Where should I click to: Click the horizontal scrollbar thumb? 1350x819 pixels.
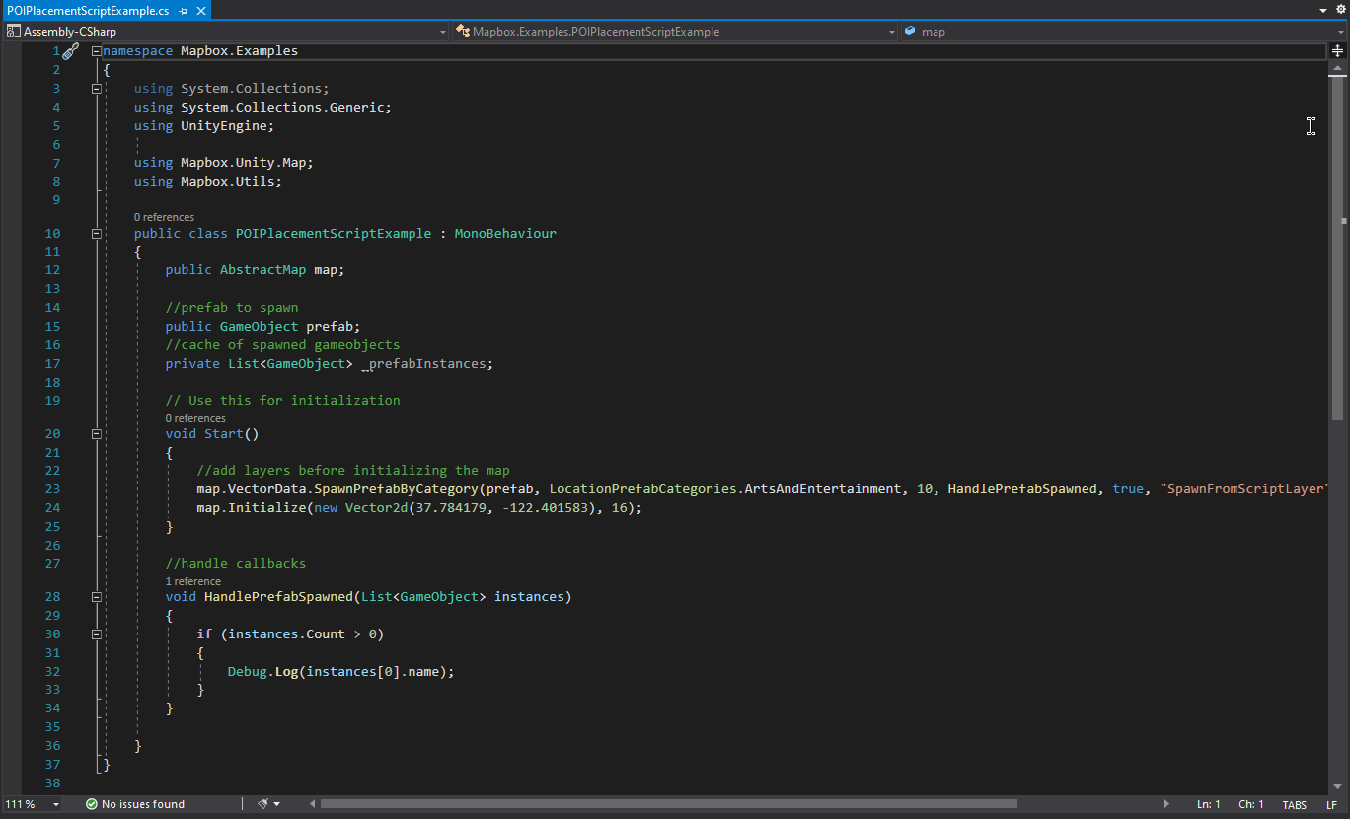(x=668, y=804)
